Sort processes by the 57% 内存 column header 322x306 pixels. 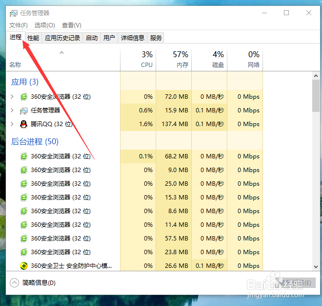tap(174, 61)
